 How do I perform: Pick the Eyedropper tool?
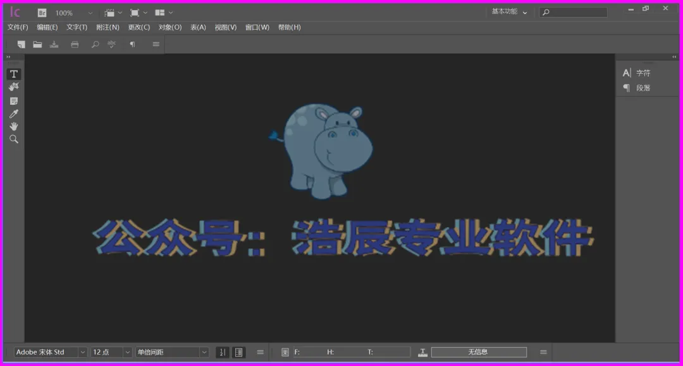[13, 114]
